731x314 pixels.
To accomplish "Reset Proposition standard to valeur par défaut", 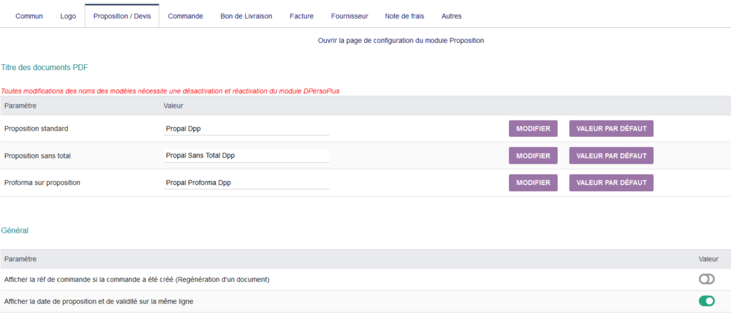I will coord(611,128).
